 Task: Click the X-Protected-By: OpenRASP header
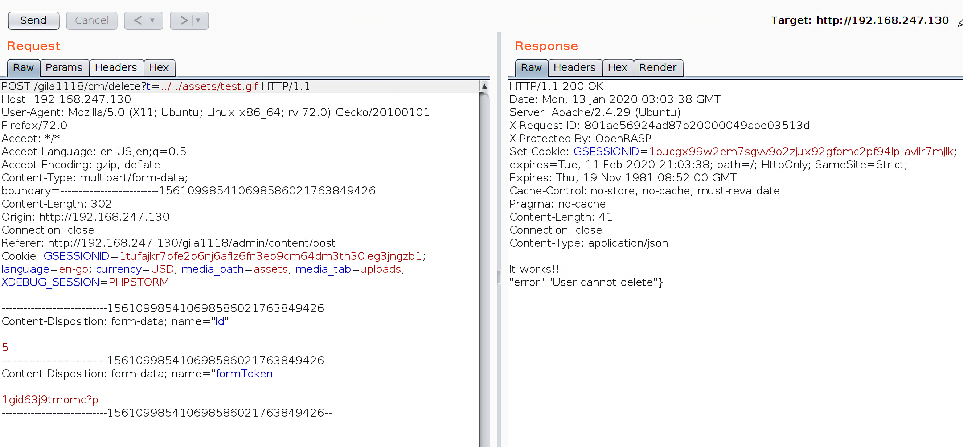[x=581, y=139]
